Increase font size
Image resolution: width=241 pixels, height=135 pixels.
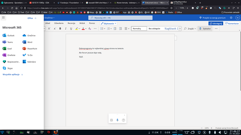click(49, 29)
